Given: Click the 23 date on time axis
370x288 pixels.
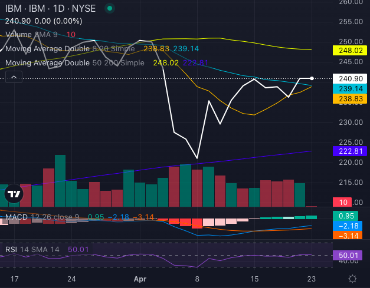Looking at the screenshot, I should point(312,279).
